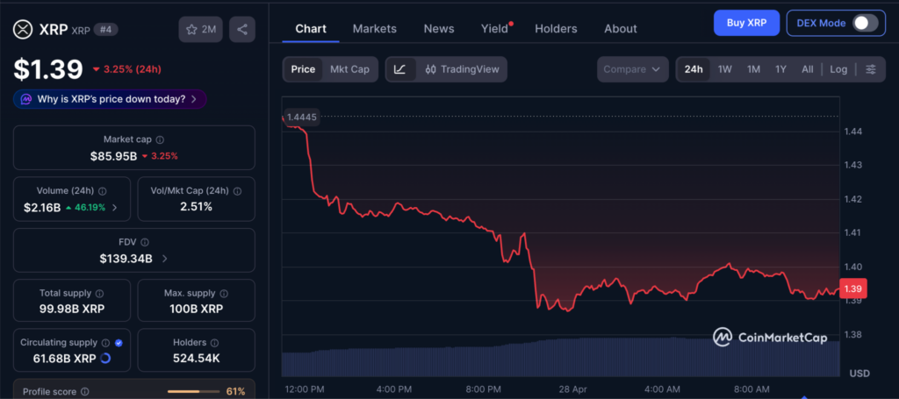Click the FDV info icon
This screenshot has width=899, height=399.
[x=146, y=242]
